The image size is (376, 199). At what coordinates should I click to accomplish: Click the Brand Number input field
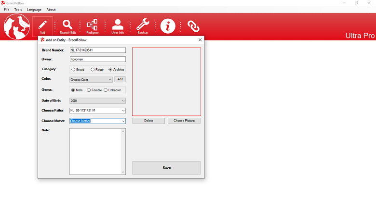pyautogui.click(x=97, y=50)
